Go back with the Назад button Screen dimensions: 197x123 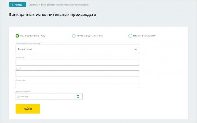point(18,5)
